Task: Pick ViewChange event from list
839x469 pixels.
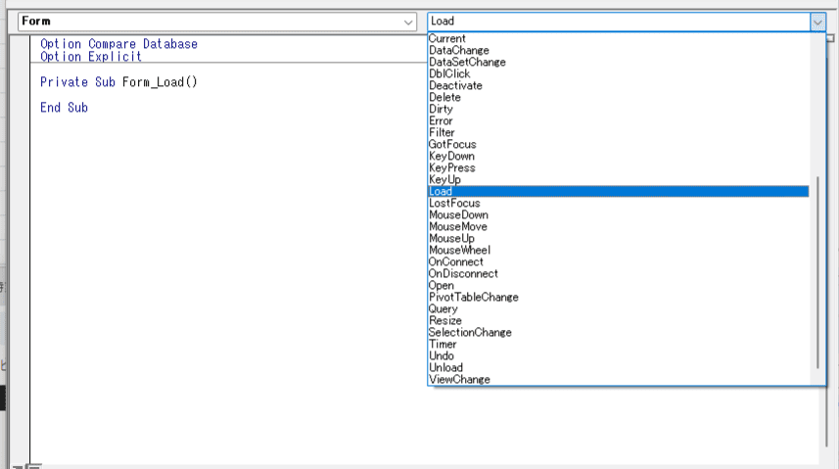Action: [x=619, y=380]
